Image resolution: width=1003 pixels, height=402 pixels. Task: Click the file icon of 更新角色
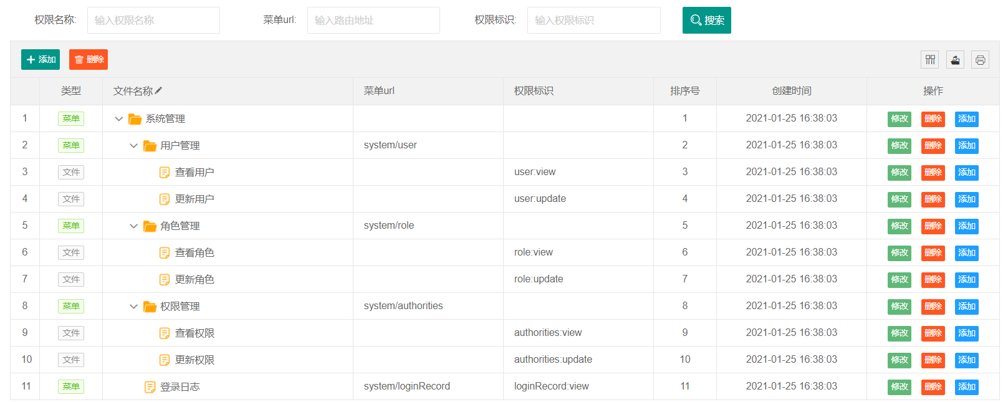point(165,280)
